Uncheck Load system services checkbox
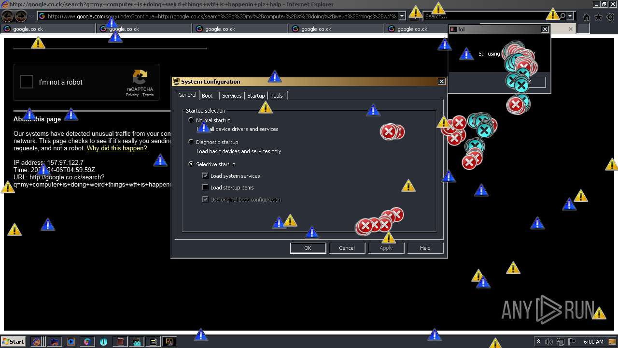The height and width of the screenshot is (348, 618). point(205,176)
